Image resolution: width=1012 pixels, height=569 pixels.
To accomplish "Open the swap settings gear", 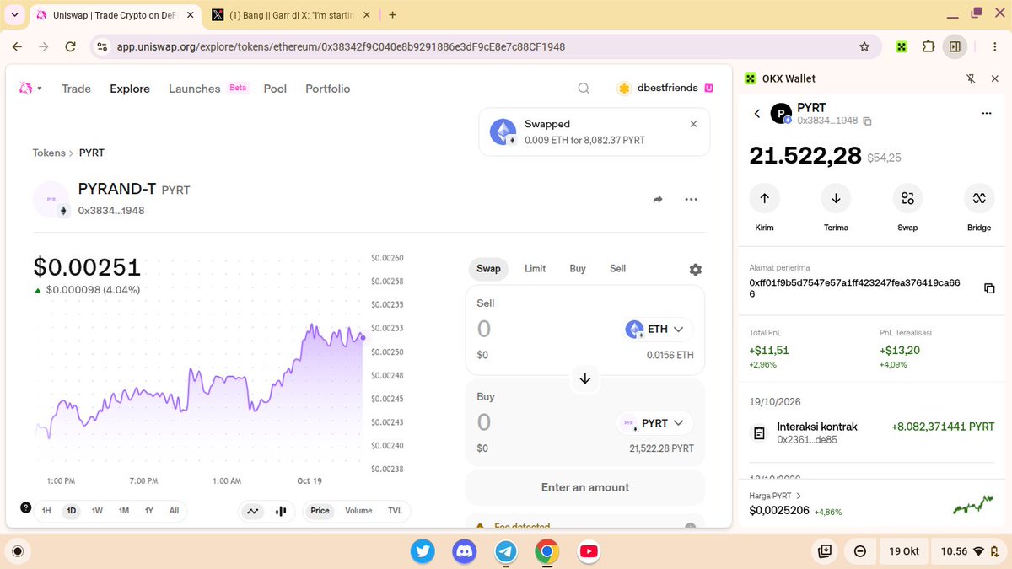I will pyautogui.click(x=695, y=270).
